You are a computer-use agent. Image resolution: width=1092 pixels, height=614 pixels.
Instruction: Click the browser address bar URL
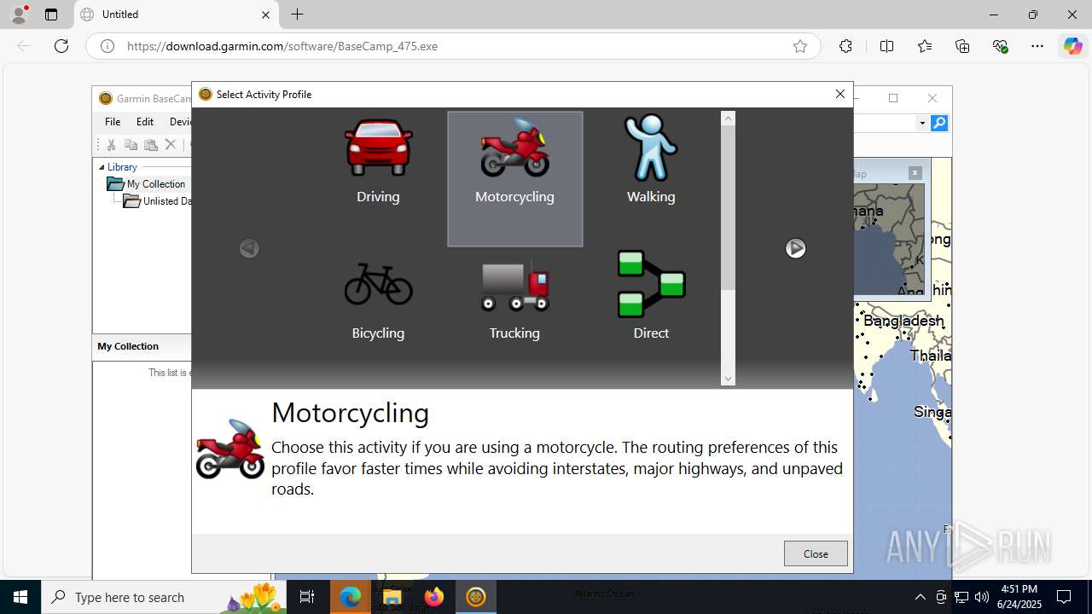coord(282,46)
